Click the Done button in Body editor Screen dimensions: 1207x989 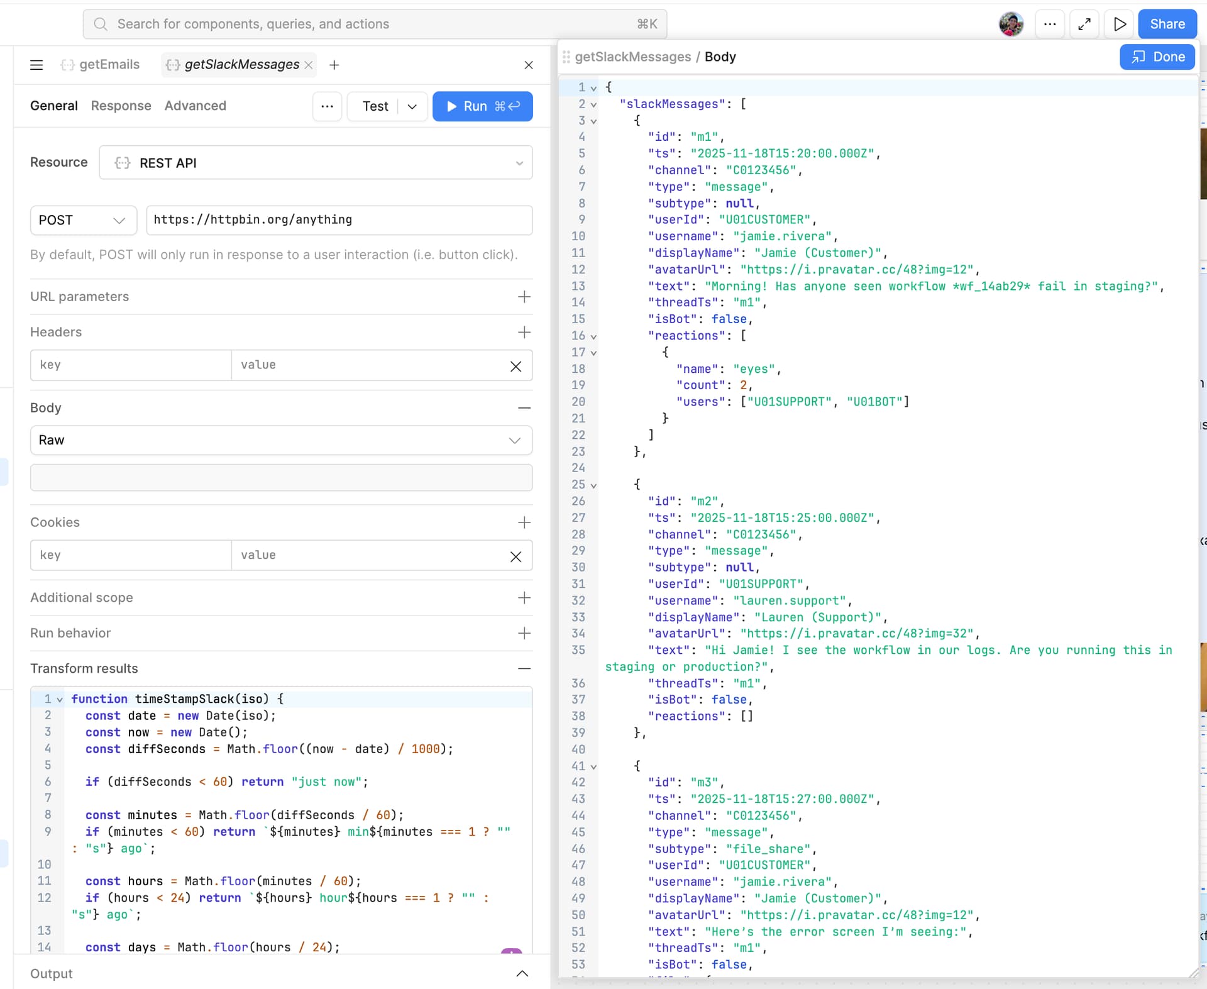pyautogui.click(x=1157, y=57)
